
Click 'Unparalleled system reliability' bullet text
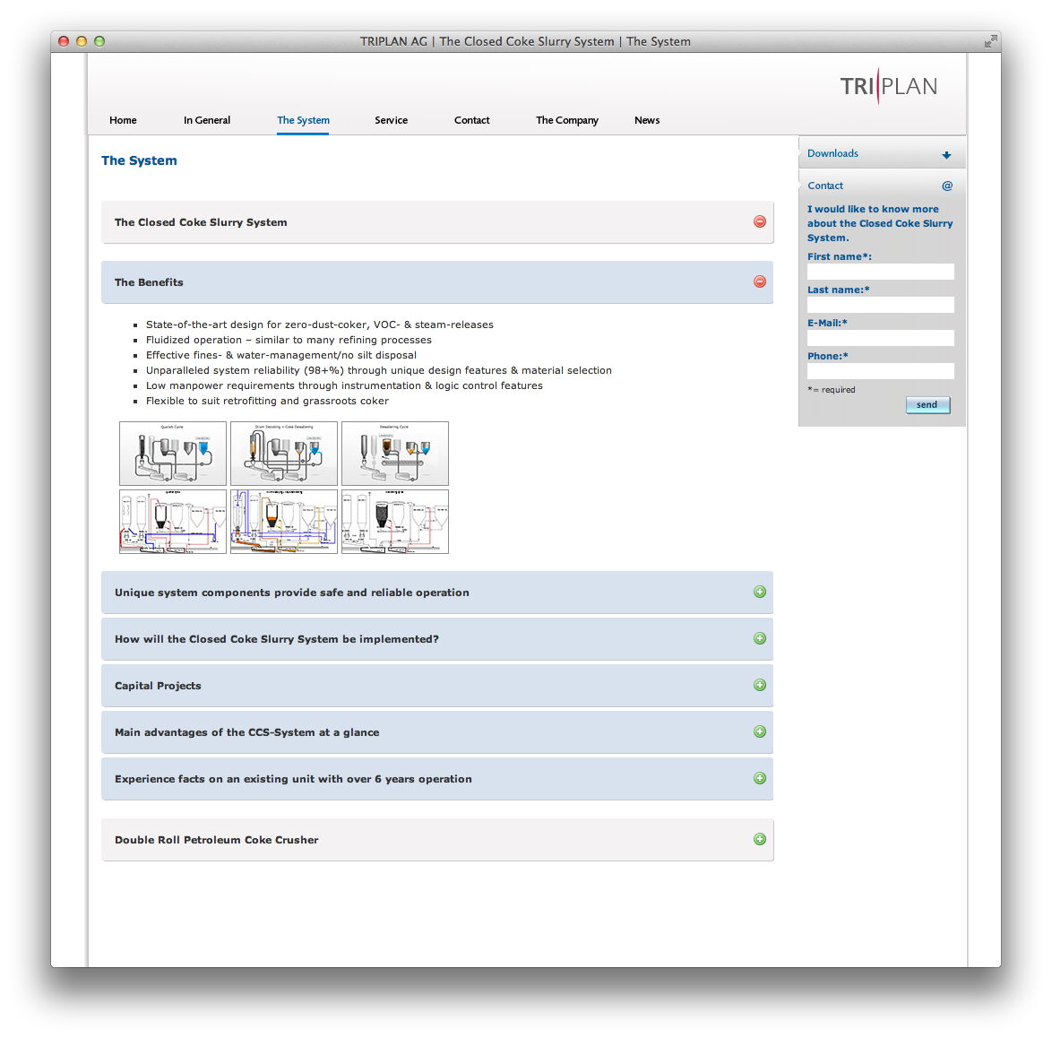point(378,370)
